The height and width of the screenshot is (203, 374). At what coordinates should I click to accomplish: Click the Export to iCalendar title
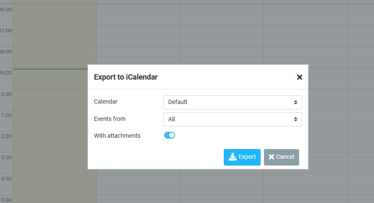pos(126,77)
